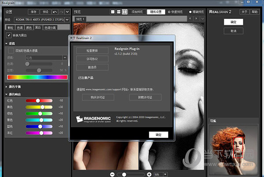The height and width of the screenshot is (177, 264).
Task: Switch to the 颜色 (color) tab
Action: 29,27
